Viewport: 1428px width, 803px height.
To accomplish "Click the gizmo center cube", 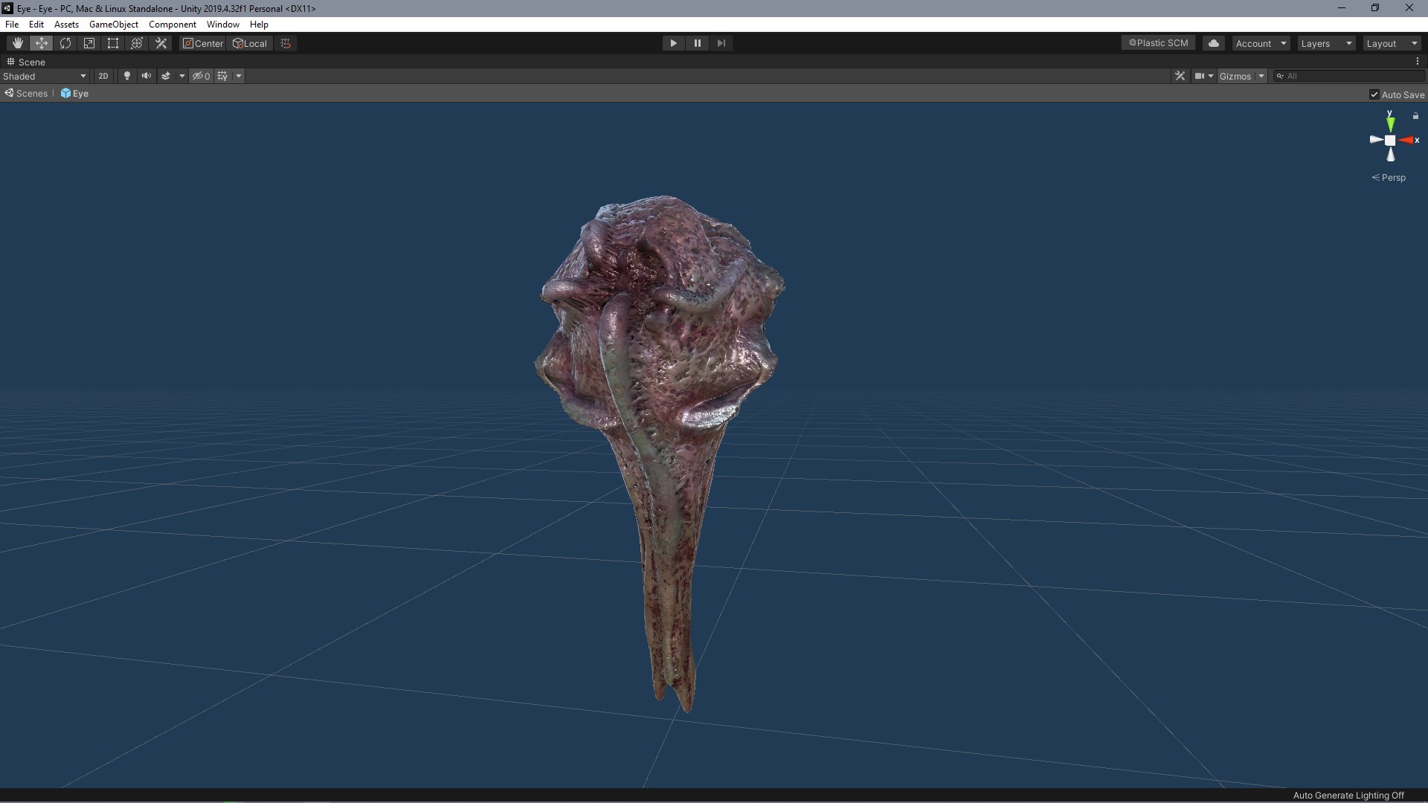I will [x=1390, y=141].
